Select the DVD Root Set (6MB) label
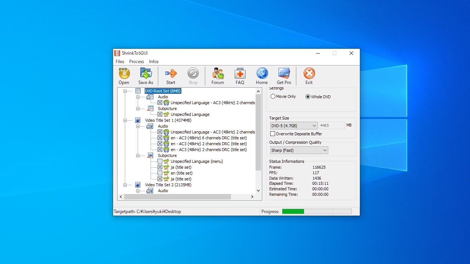This screenshot has height=264, width=470. coord(163,91)
